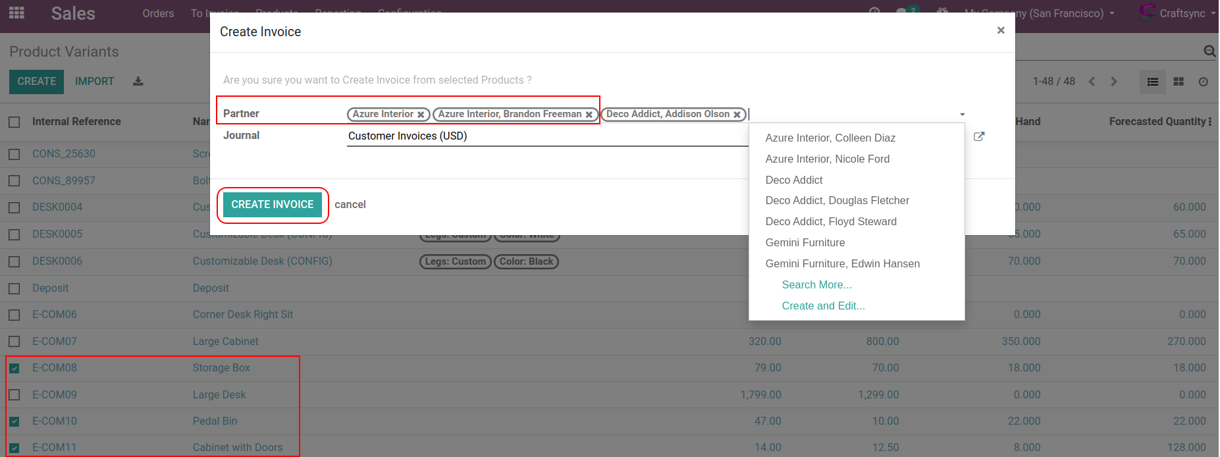Switch to list view icon
1220x457 pixels.
click(1152, 82)
